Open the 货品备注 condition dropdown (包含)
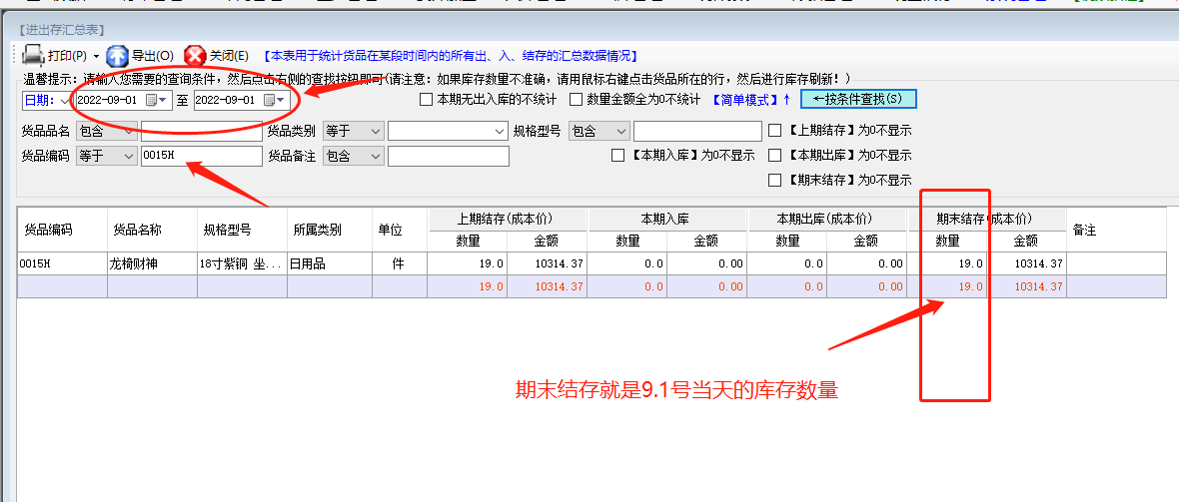The height and width of the screenshot is (502, 1179). (354, 156)
